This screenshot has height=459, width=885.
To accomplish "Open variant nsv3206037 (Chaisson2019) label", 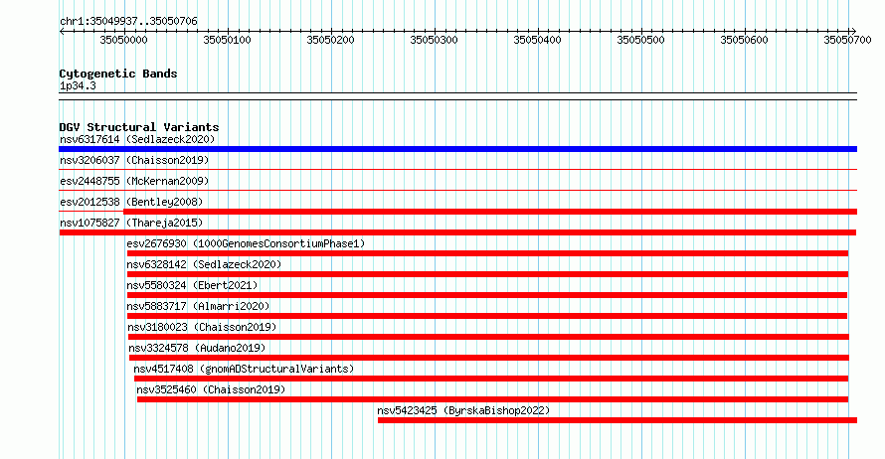I will [134, 160].
